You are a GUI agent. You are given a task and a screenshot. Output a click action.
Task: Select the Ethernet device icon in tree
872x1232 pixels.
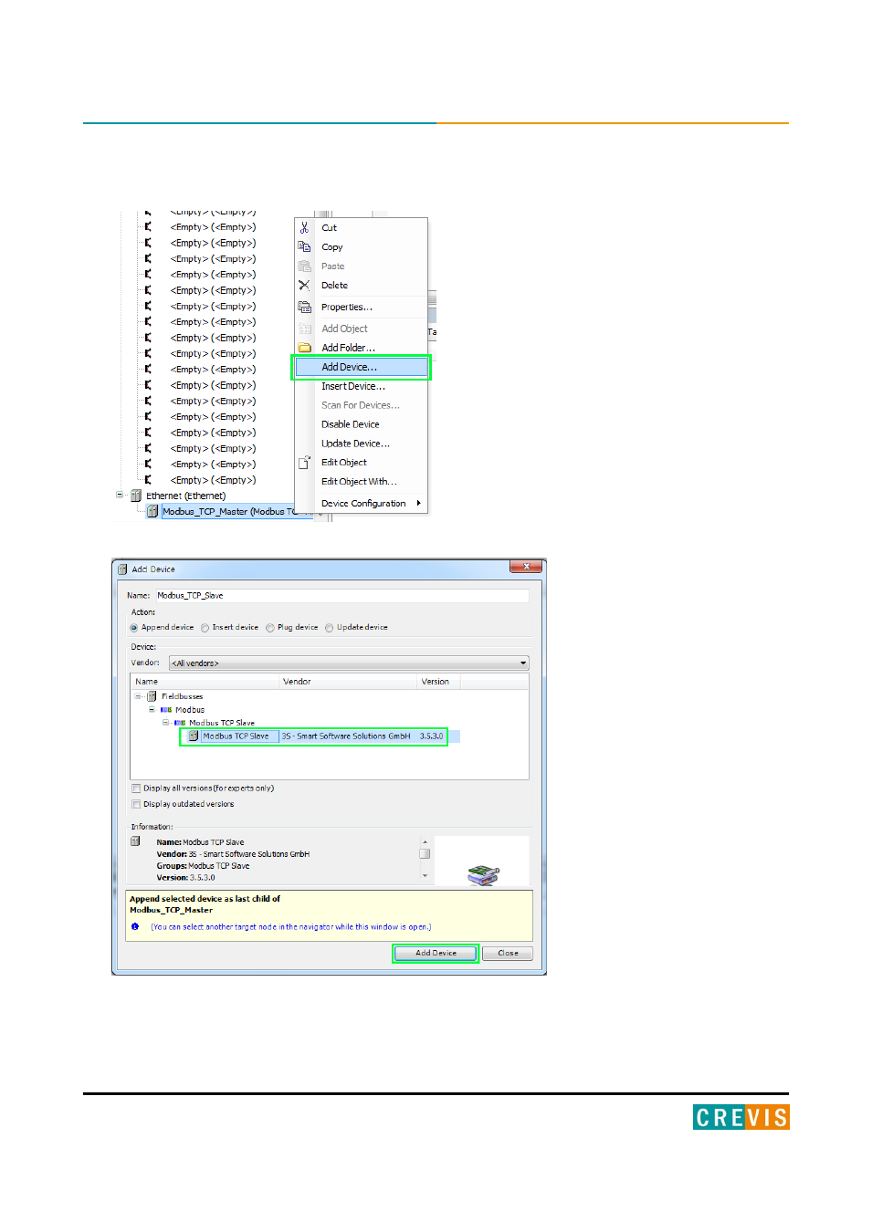point(136,496)
